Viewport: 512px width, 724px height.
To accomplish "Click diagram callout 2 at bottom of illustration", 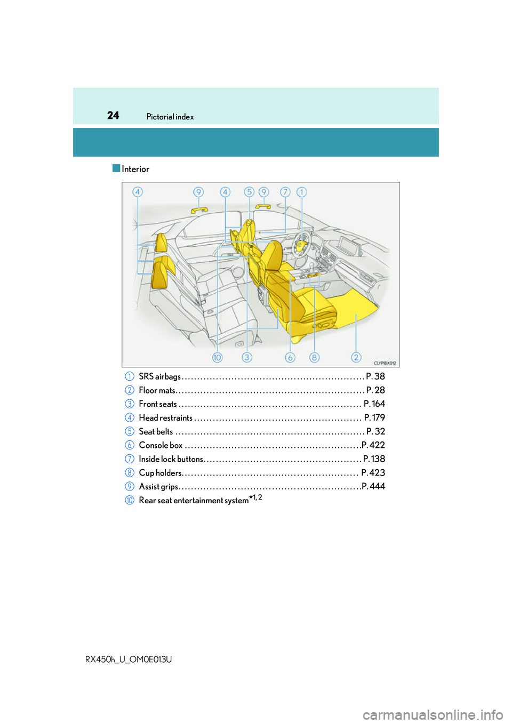I will point(356,357).
